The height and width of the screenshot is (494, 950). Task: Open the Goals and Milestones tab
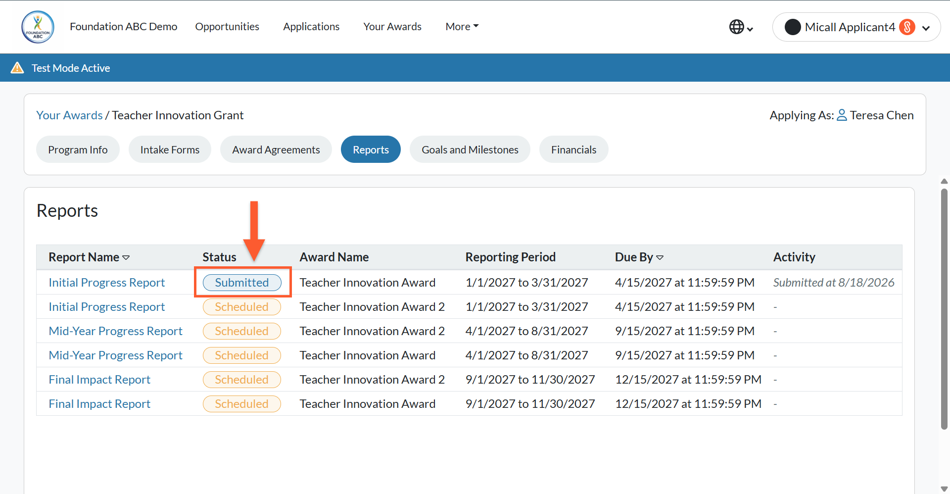pos(470,149)
